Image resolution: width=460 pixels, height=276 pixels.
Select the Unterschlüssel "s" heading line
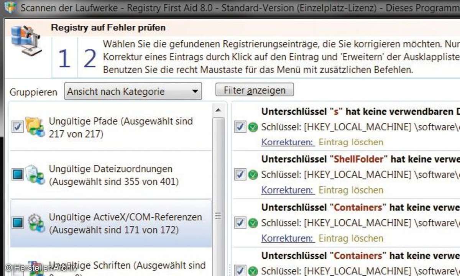360,112
